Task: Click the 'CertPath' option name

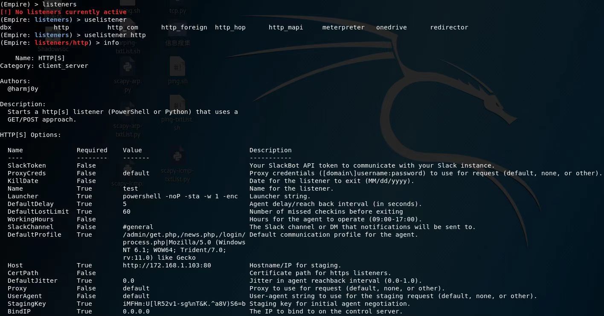Action: 23,273
